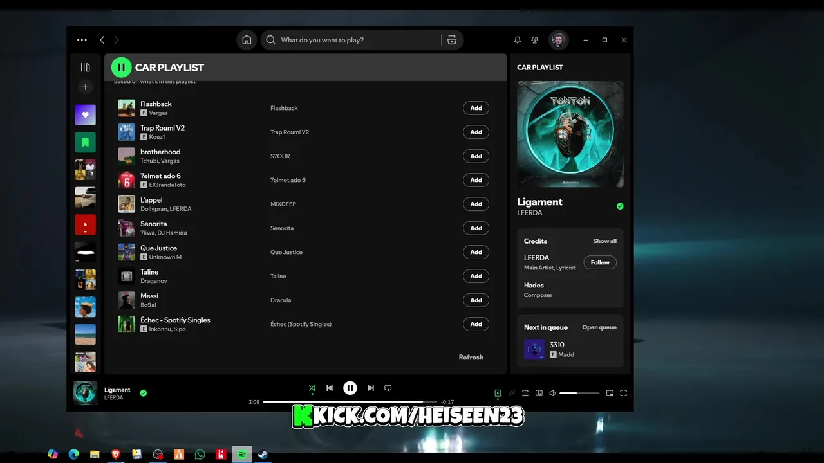Viewport: 824px width, 463px height.
Task: Select the Senorita track title
Action: [x=154, y=224]
